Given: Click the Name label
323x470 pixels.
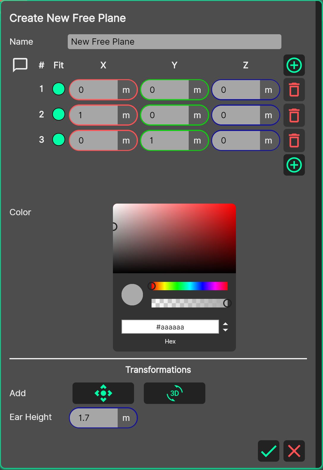Looking at the screenshot, I should pos(21,42).
